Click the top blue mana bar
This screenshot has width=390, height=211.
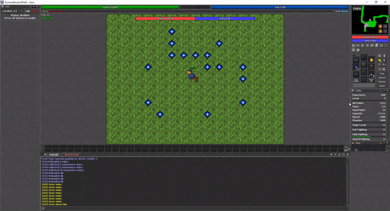280,7
